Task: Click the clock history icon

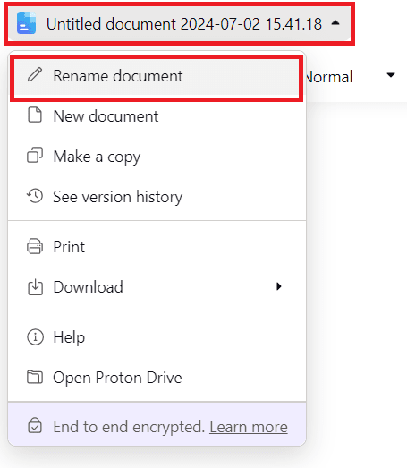Action: point(35,196)
